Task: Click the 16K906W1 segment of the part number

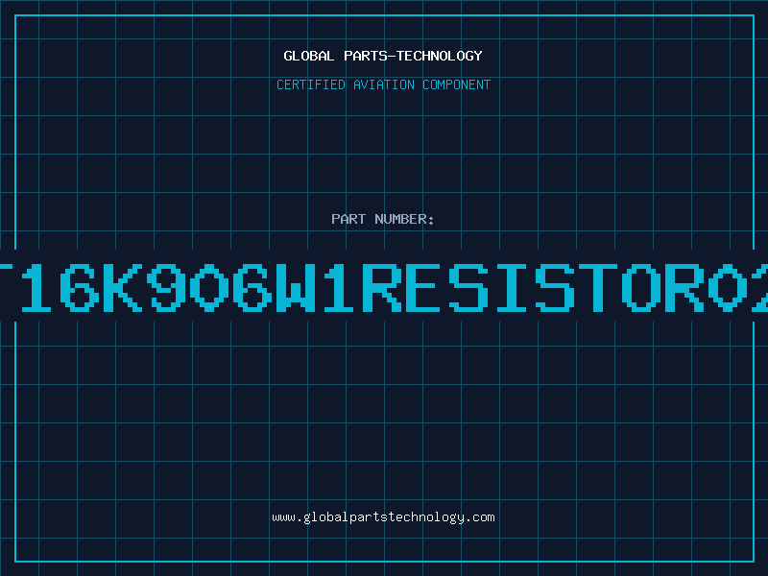Action: pos(187,288)
